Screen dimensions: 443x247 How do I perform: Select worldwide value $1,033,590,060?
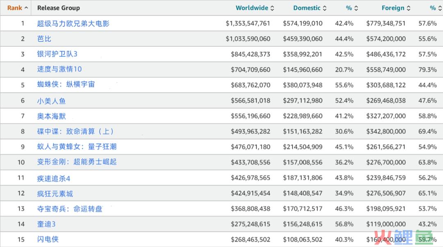click(248, 39)
